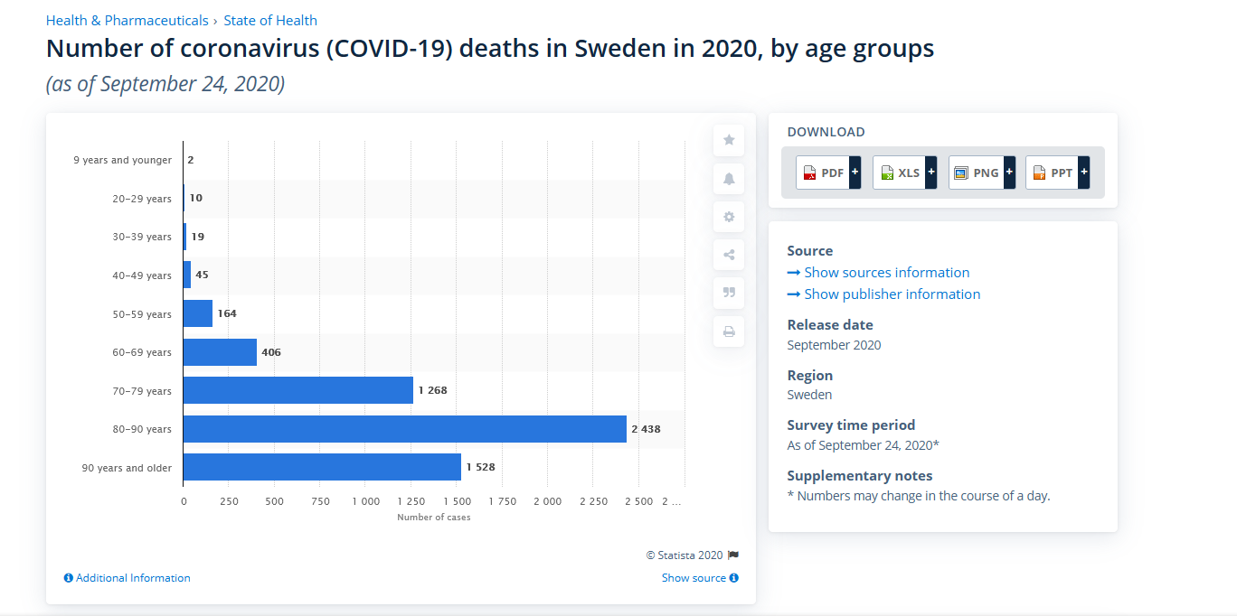Click the DOWNLOAD heading

click(x=826, y=132)
